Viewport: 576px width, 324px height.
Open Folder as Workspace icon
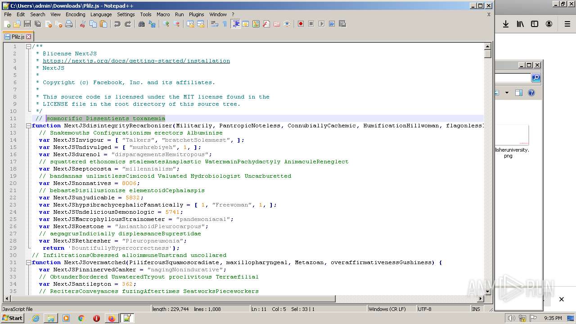coord(277,24)
